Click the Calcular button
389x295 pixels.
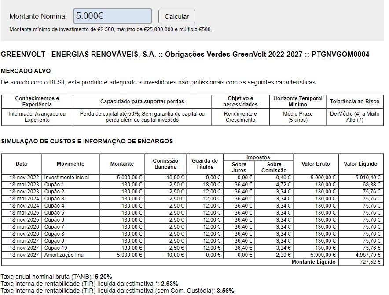(x=176, y=17)
